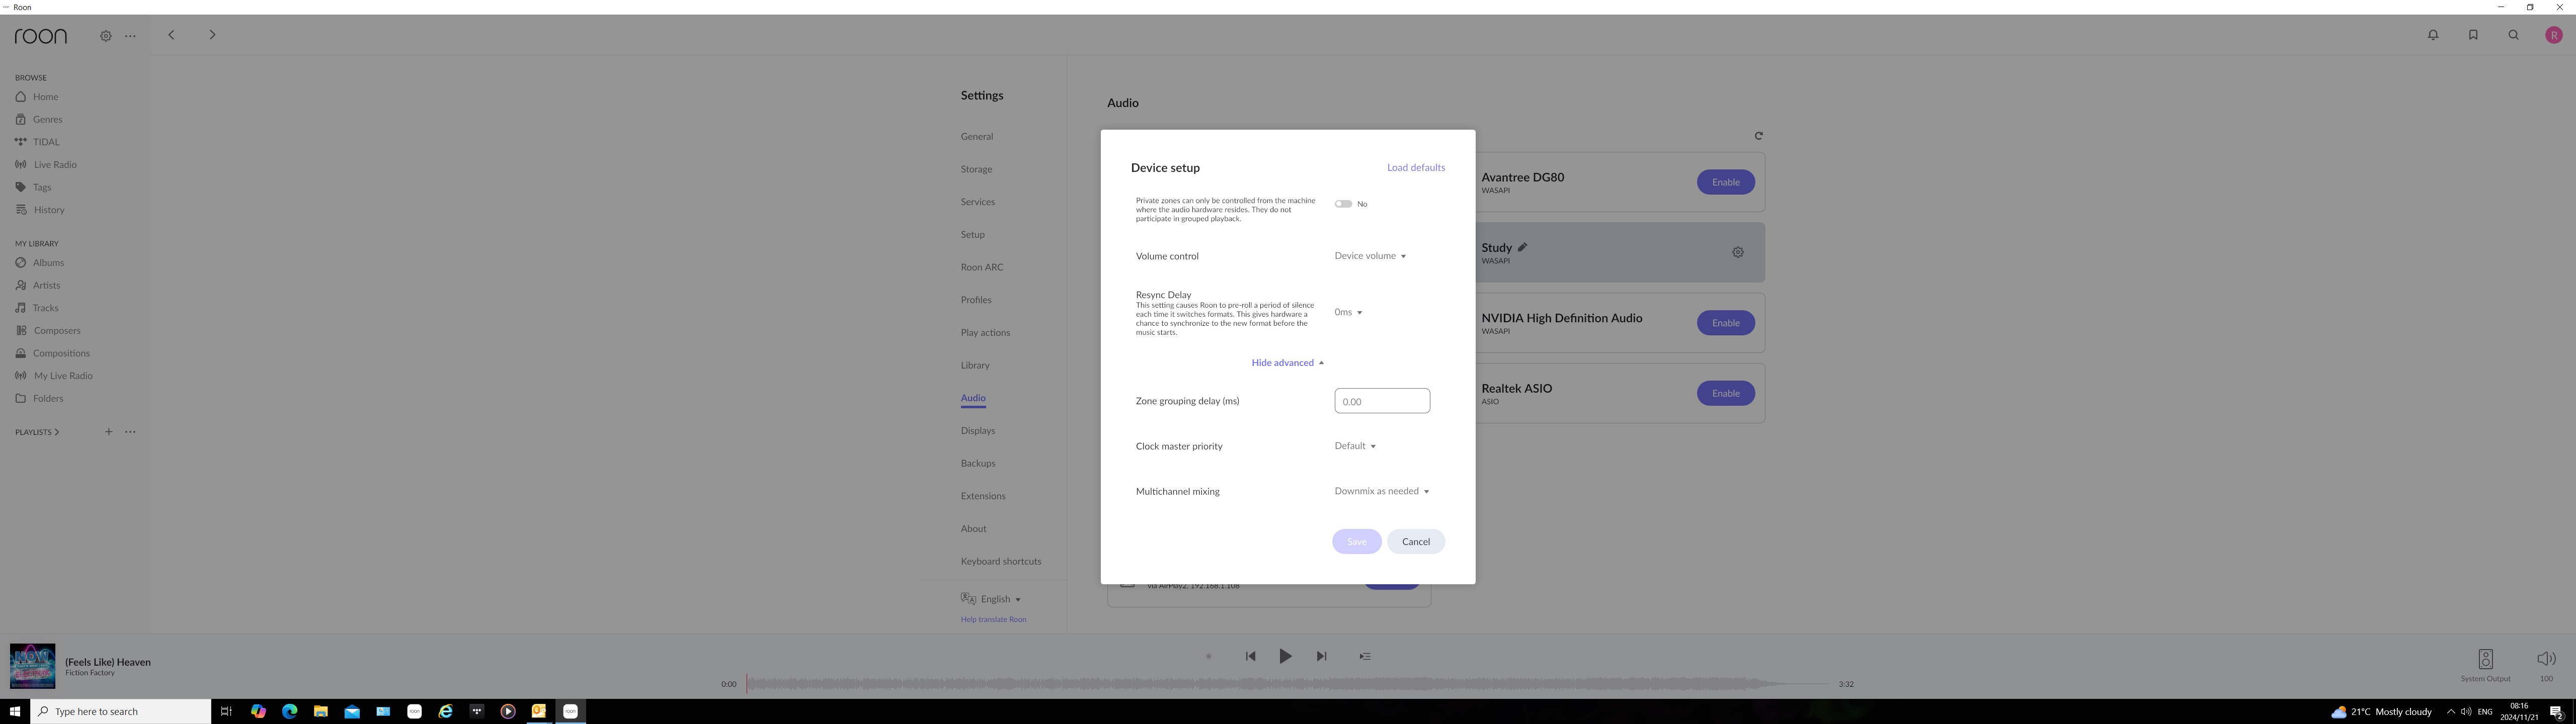Add a new playlist with plus
The height and width of the screenshot is (724, 2576).
point(109,432)
